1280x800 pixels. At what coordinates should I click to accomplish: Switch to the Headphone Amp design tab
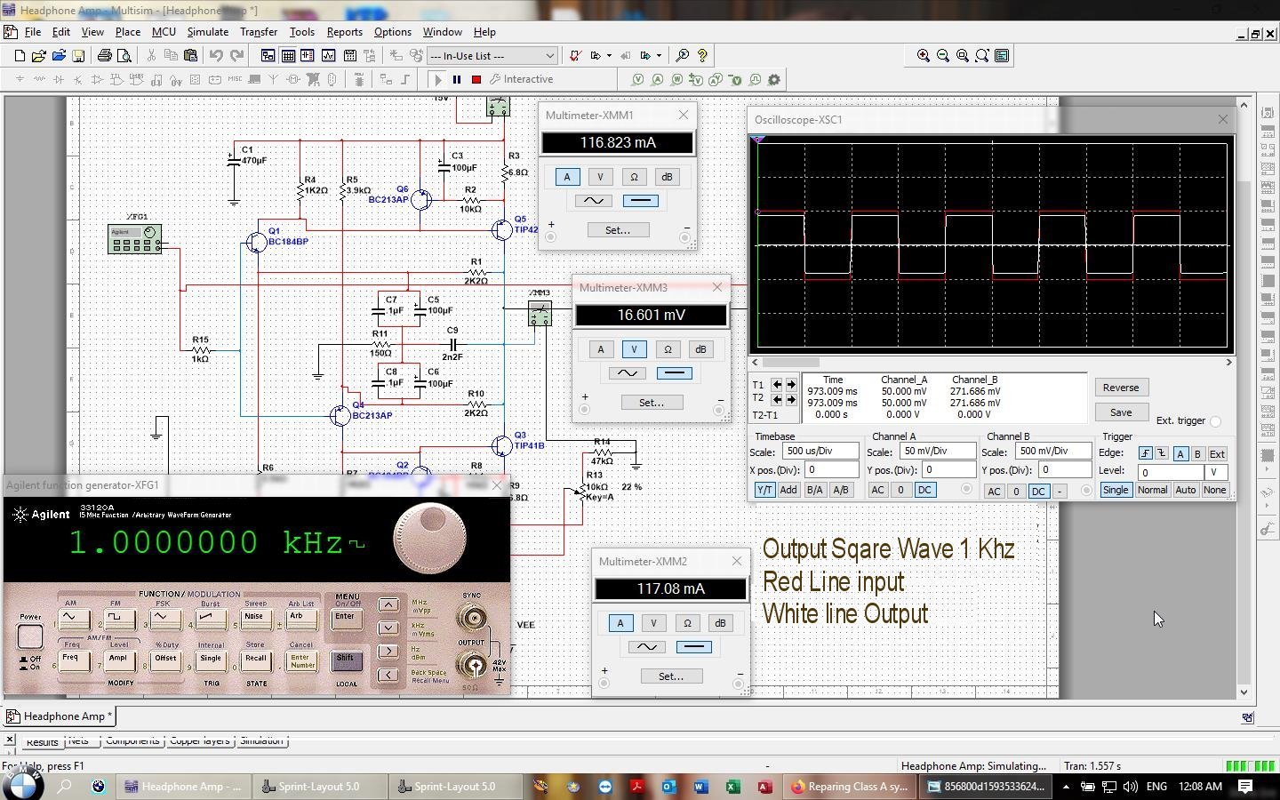[60, 716]
